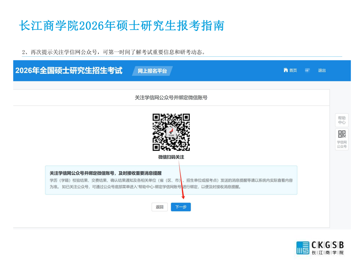The height and width of the screenshot is (273, 364).
Task: Click the CKGSB logo emblem
Action: click(x=303, y=248)
